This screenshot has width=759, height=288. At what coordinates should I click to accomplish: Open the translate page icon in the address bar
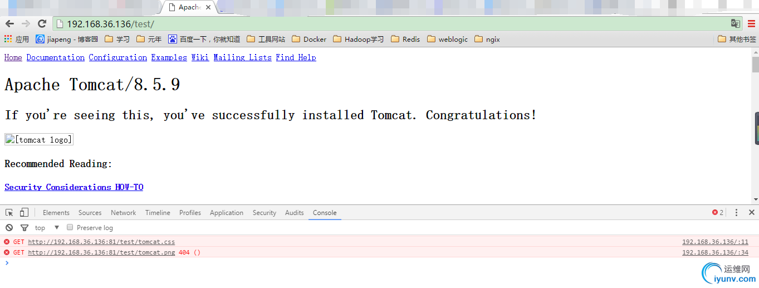736,23
